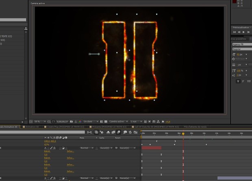Toggle preserve transparency T box on upper layer
The height and width of the screenshot is (181, 252).
(97, 148)
